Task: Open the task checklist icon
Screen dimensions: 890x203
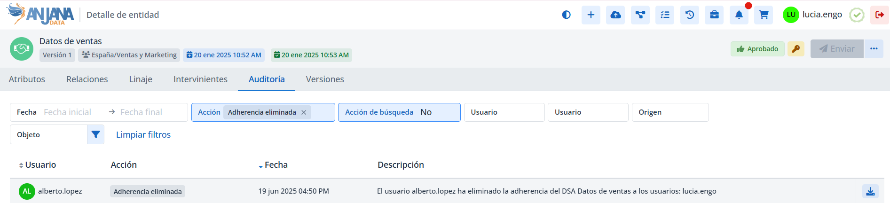Action: (665, 15)
